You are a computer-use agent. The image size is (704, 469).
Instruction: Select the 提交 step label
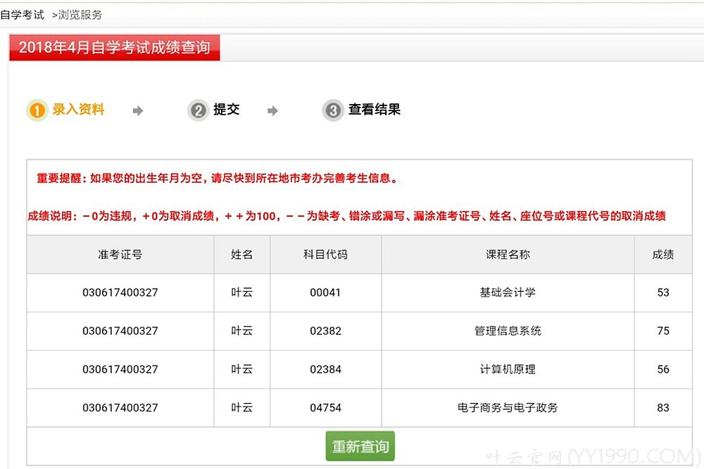click(226, 109)
